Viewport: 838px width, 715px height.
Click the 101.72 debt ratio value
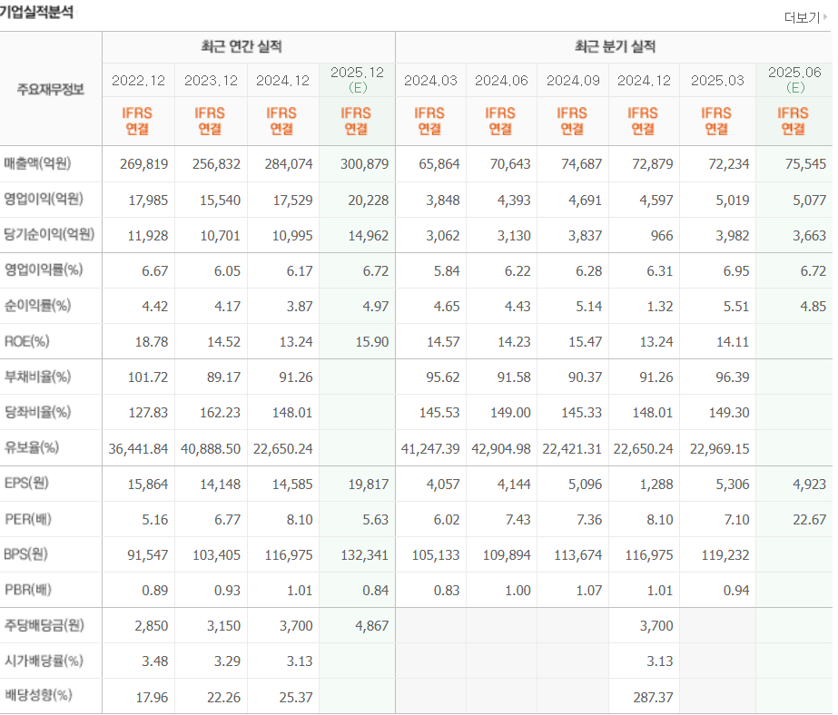(x=147, y=377)
